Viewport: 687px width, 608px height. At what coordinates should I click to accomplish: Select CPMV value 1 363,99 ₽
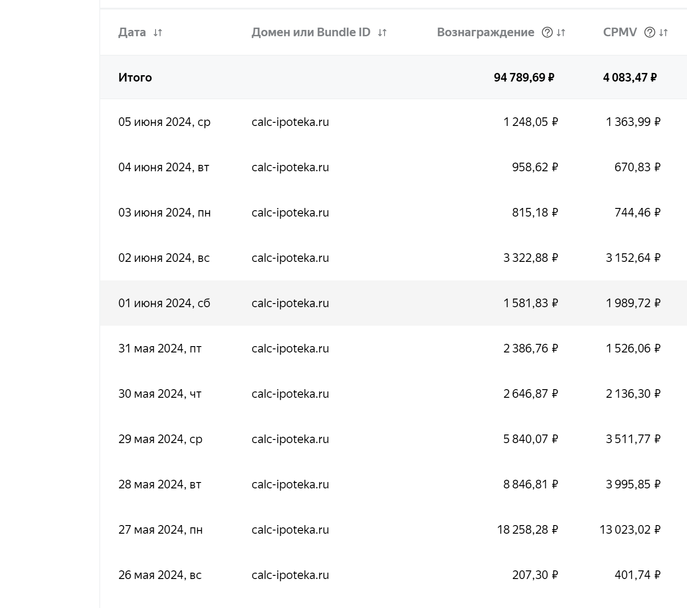[x=633, y=122]
